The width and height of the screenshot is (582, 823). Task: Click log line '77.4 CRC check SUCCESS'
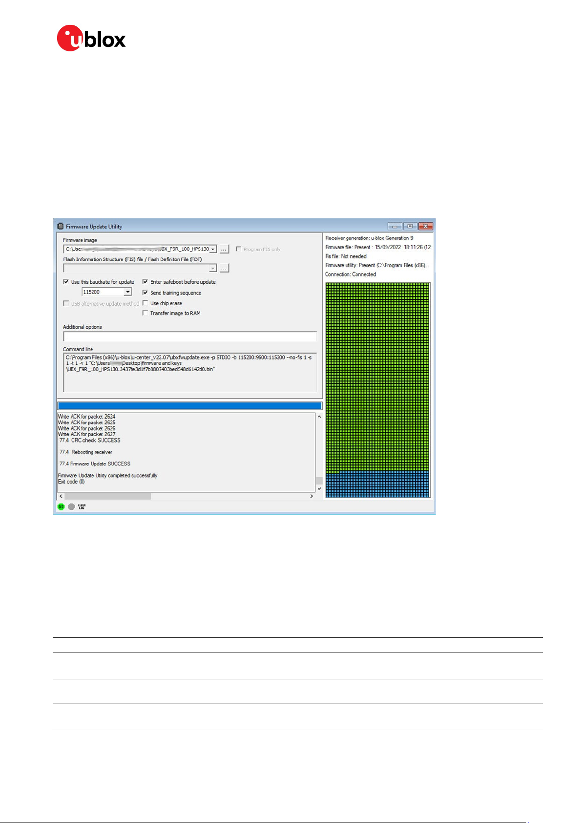point(90,440)
